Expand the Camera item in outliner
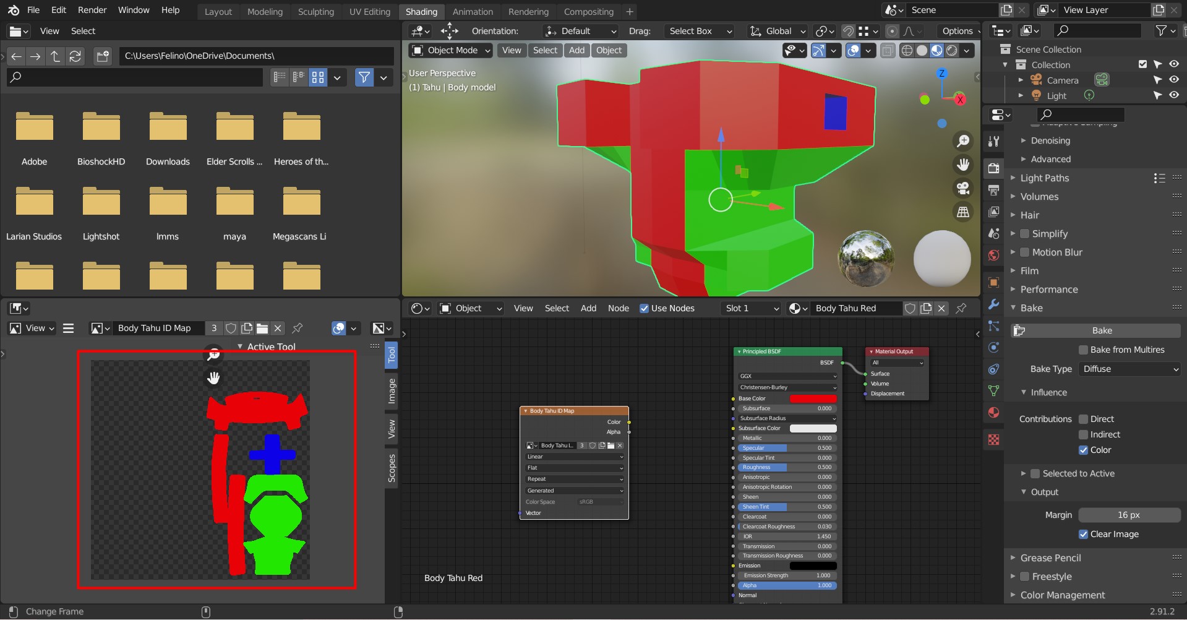Viewport: 1187px width, 620px height. (1021, 80)
